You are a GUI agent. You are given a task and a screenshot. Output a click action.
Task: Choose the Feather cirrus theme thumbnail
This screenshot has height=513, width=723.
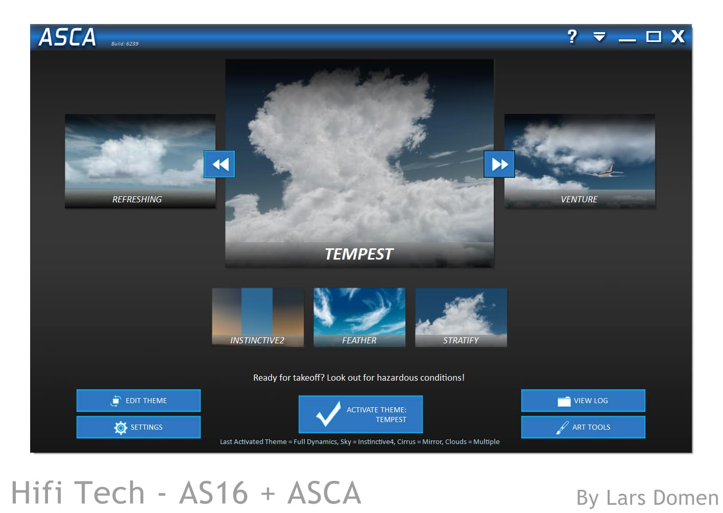(x=359, y=317)
